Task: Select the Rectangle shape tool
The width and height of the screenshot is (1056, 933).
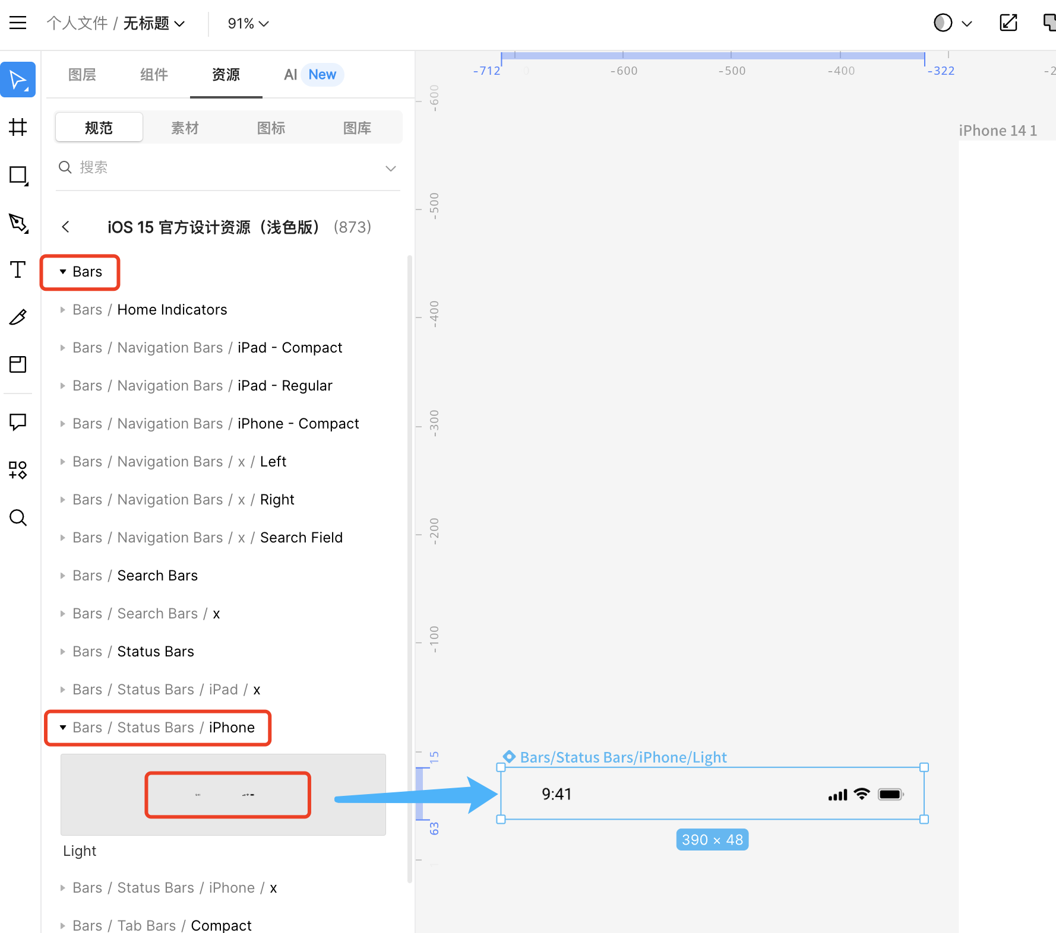Action: 18,175
